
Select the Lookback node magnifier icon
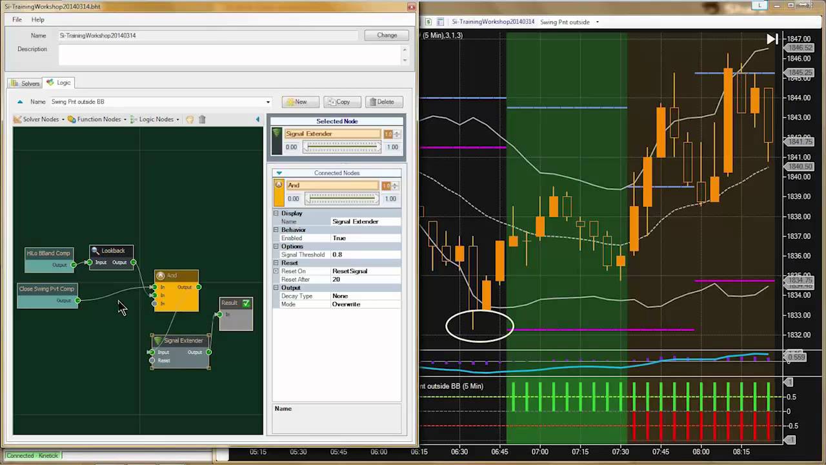click(x=95, y=251)
